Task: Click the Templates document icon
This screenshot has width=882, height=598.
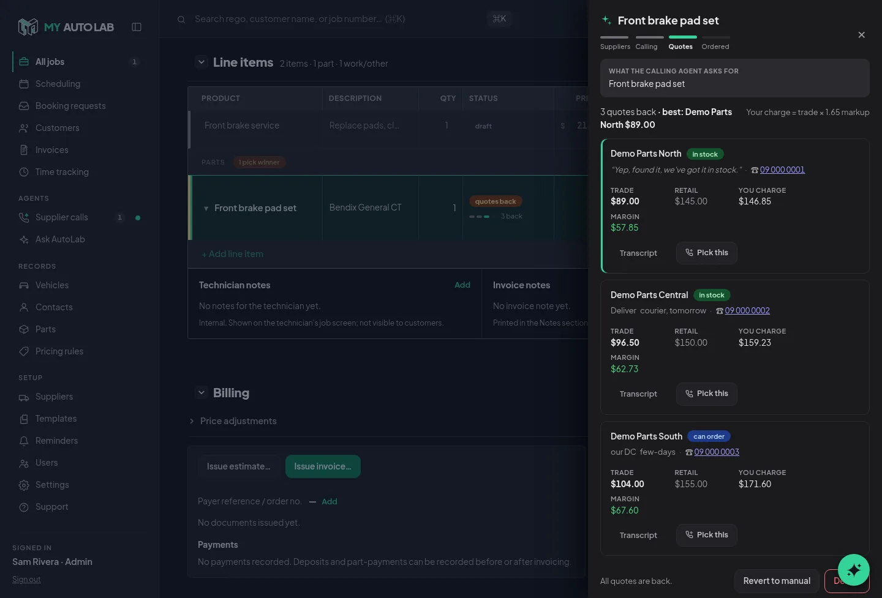Action: click(24, 419)
